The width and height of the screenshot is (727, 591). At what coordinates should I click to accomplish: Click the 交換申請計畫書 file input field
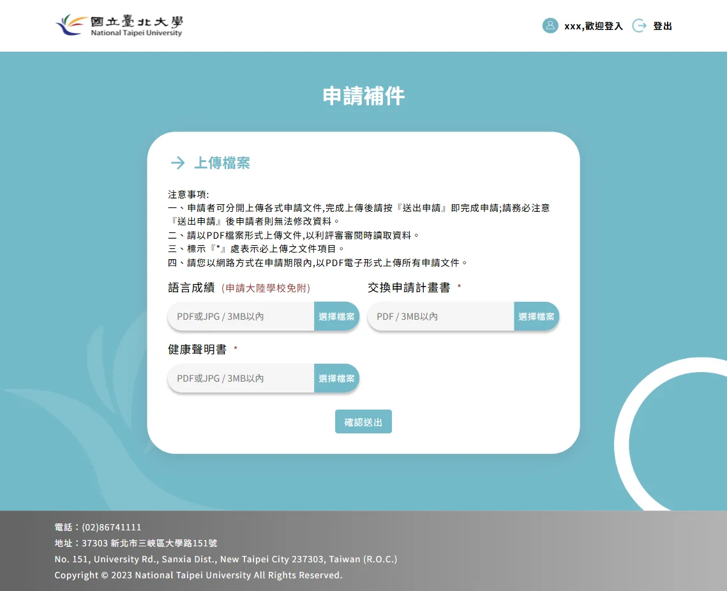(x=439, y=316)
